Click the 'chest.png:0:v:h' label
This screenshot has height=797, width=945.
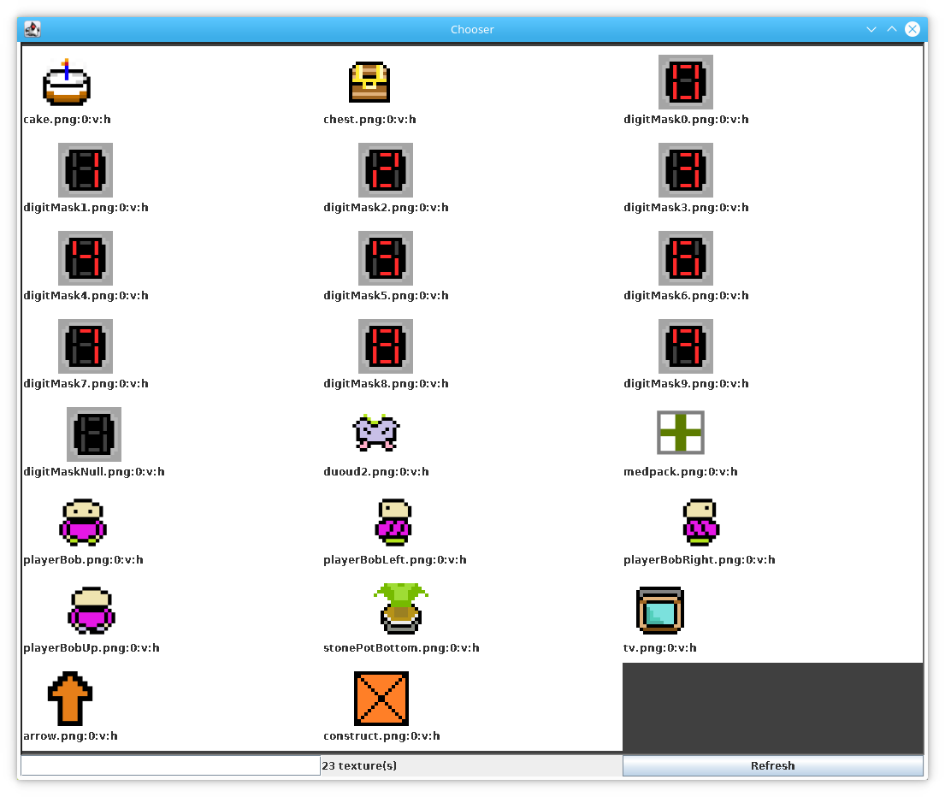tap(369, 119)
